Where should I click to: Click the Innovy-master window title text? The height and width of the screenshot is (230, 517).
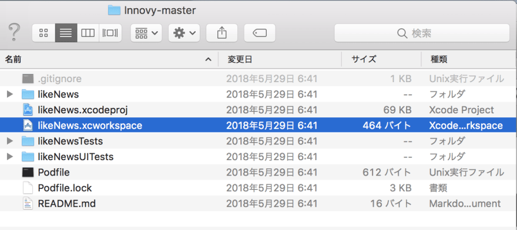coord(160,11)
